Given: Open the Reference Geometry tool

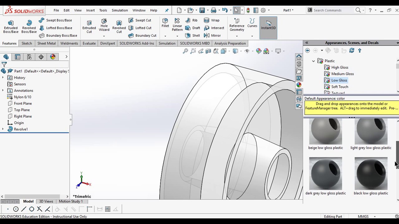Looking at the screenshot, I should pyautogui.click(x=237, y=25).
